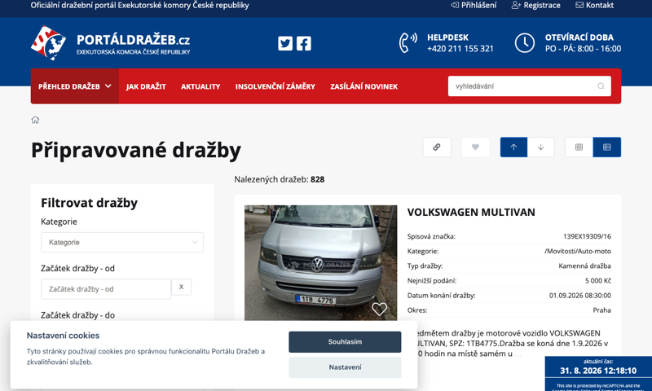
Task: Click the favorites heart filter button
Action: click(475, 147)
